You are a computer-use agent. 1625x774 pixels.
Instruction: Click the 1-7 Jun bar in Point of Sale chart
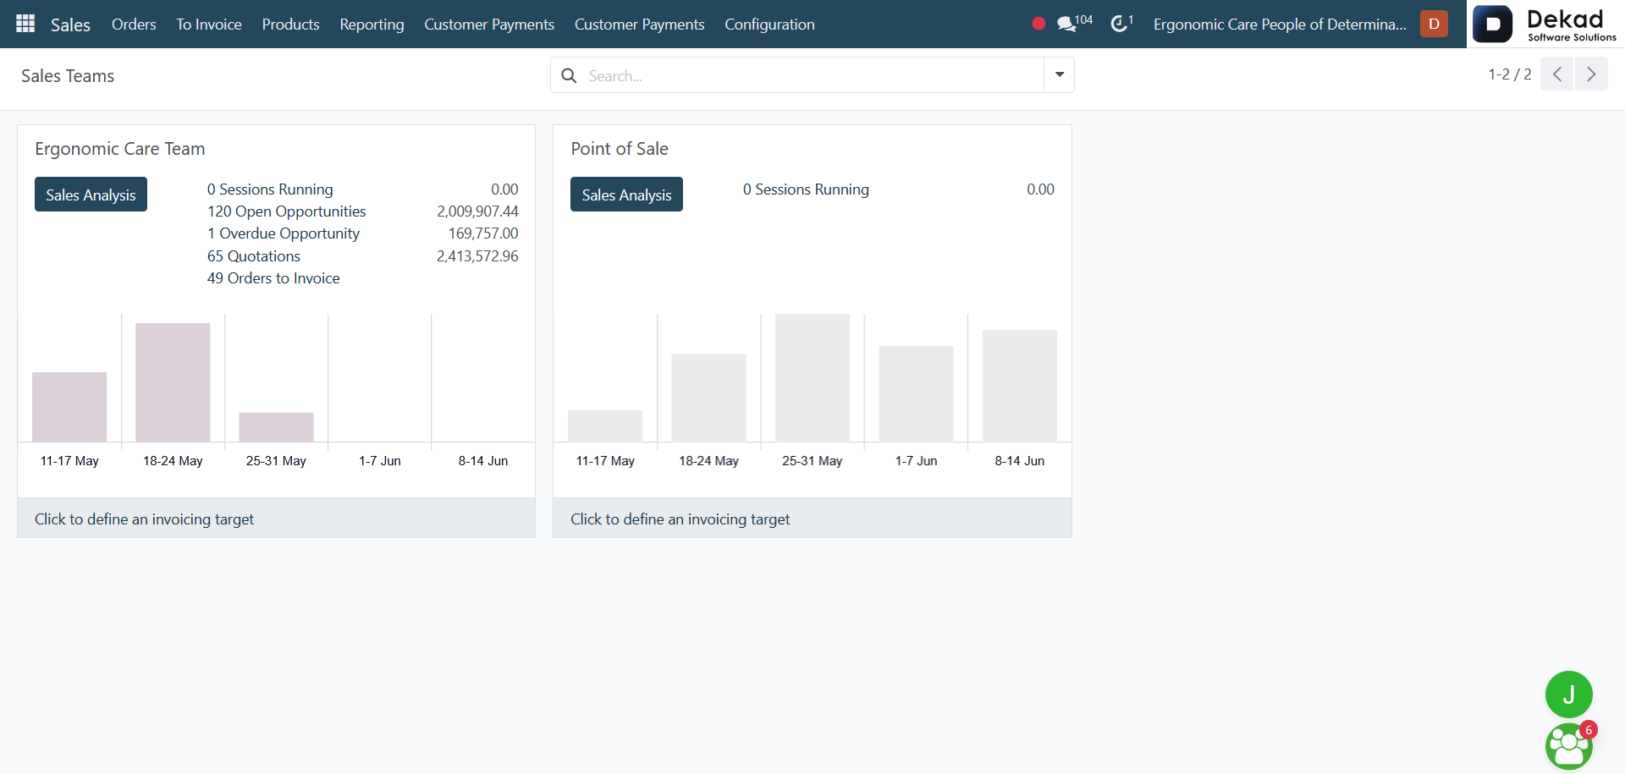916,393
